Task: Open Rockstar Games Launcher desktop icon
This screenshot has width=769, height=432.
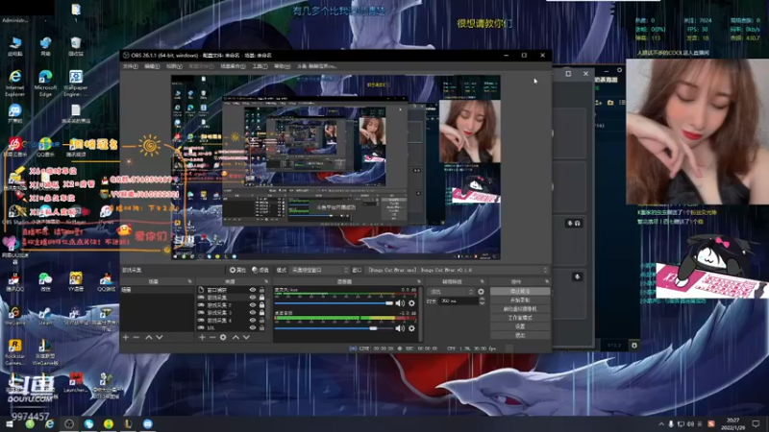Action: (x=14, y=352)
